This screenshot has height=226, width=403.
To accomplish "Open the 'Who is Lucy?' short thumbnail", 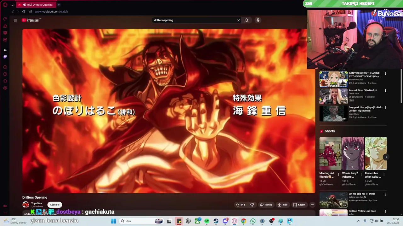I will tap(353, 153).
